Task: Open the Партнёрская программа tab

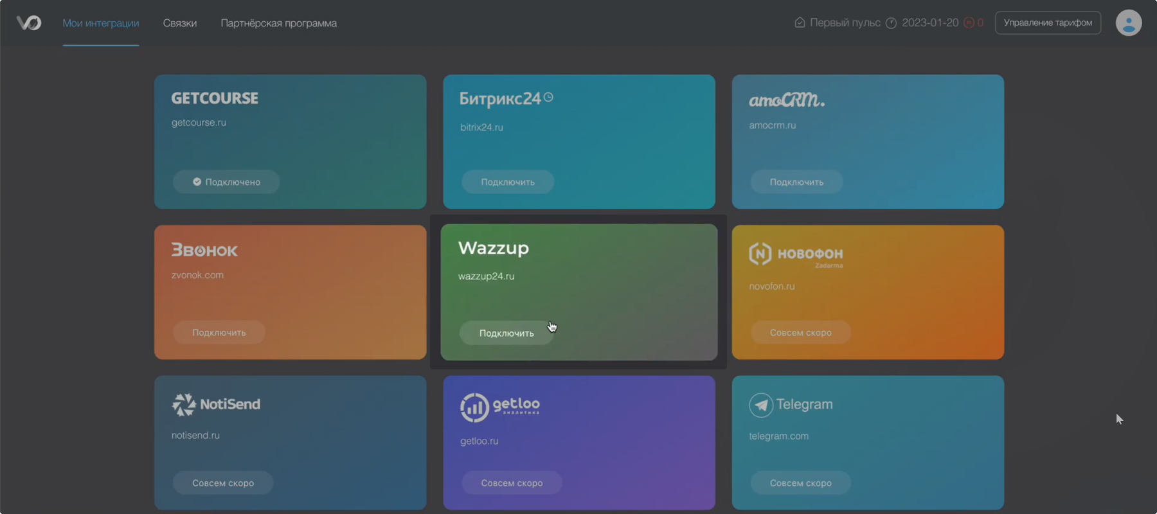Action: (278, 23)
